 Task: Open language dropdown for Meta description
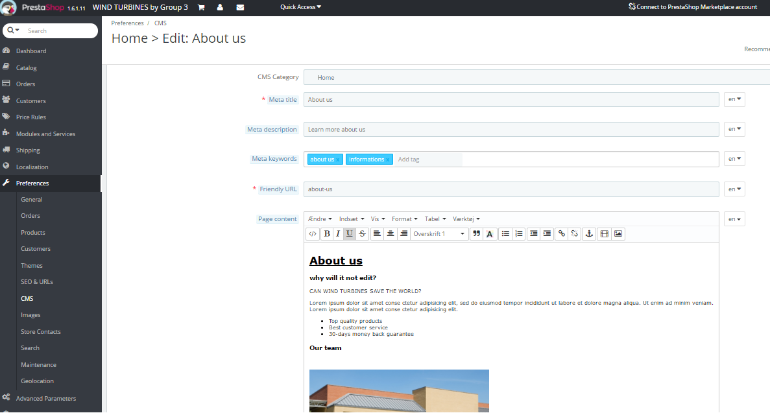734,129
